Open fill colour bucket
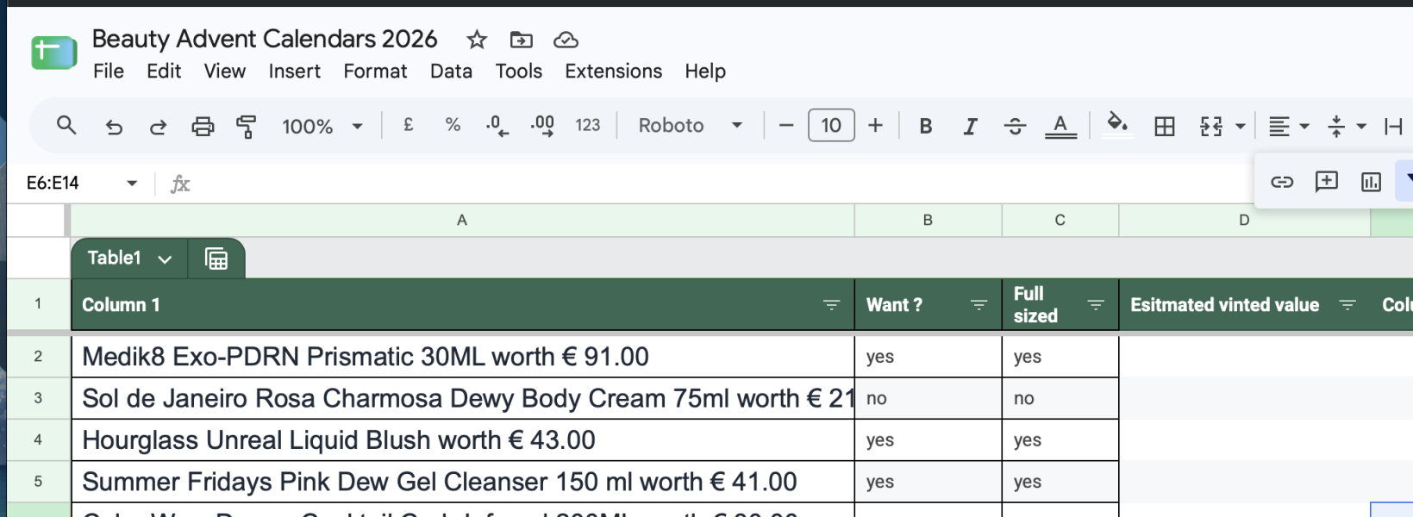 click(x=1117, y=125)
